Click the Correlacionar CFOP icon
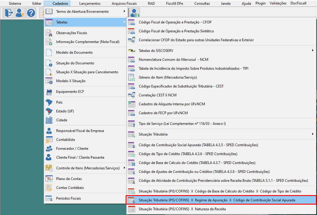The image size is (317, 215). (131, 40)
